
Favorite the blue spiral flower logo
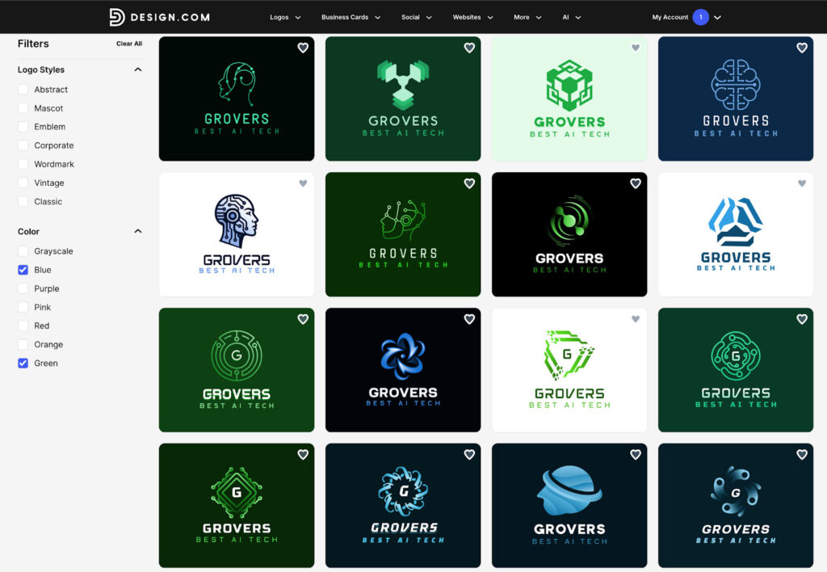pyautogui.click(x=469, y=319)
